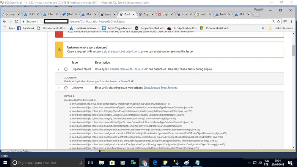297x167 pixels.
Task: Click the page vertical scrollbar thumb
Action: (x=294, y=50)
